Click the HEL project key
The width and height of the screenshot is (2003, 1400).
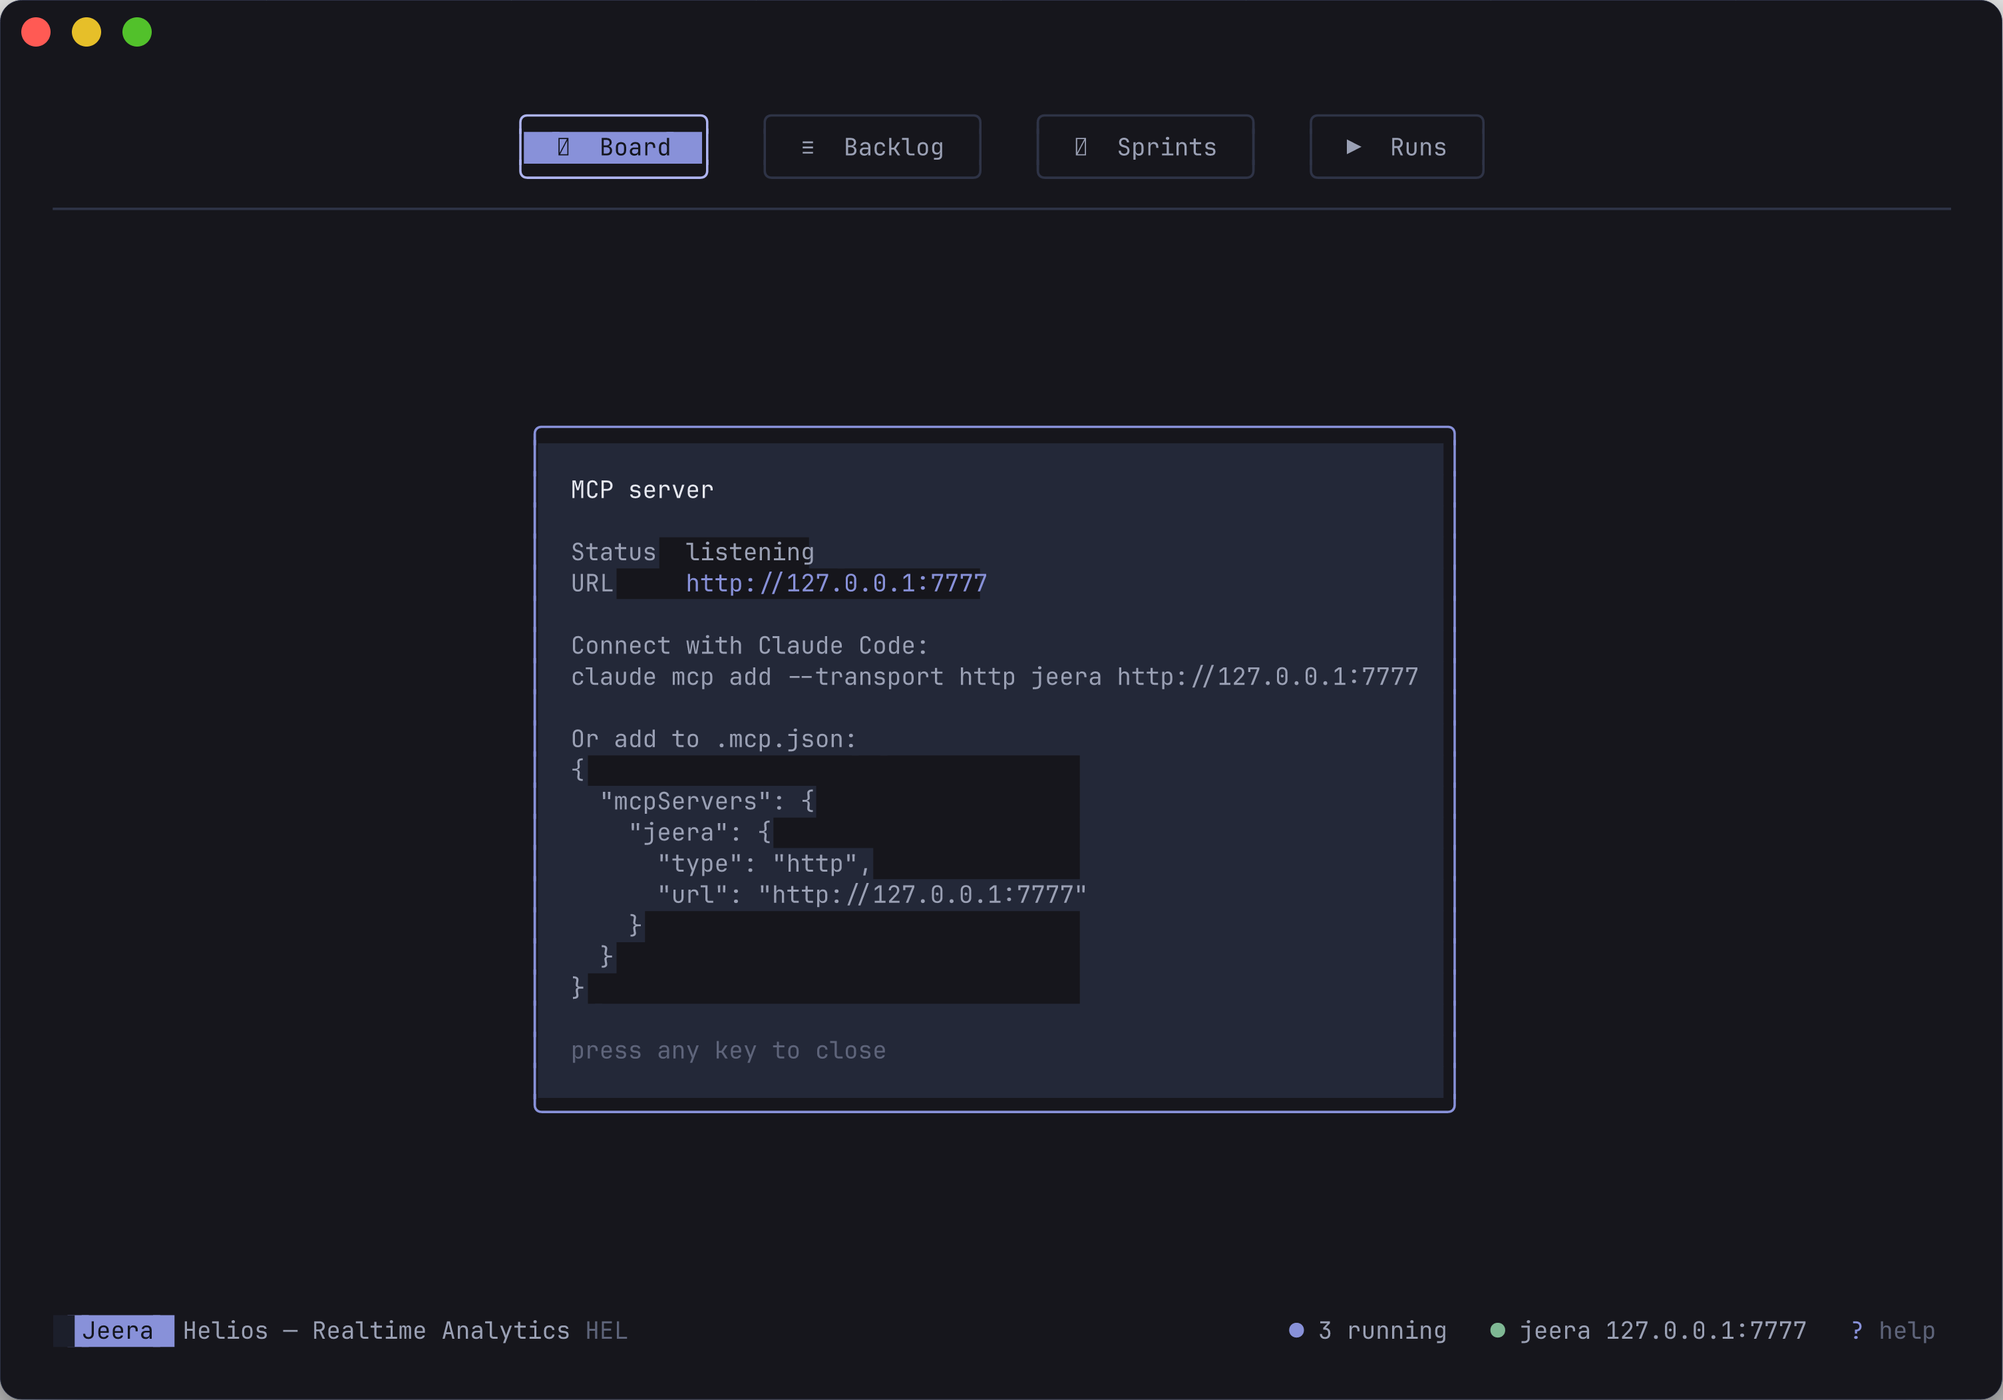606,1330
